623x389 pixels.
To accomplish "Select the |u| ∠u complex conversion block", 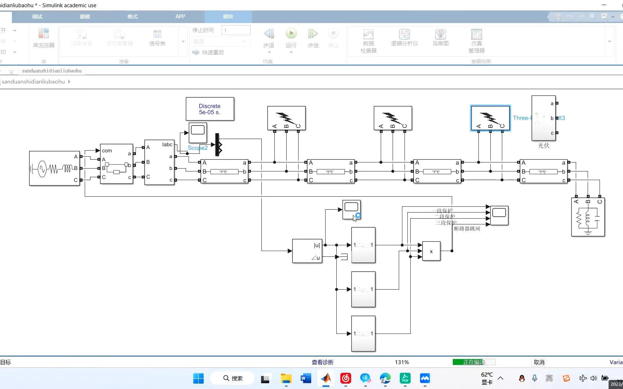I will click(307, 251).
